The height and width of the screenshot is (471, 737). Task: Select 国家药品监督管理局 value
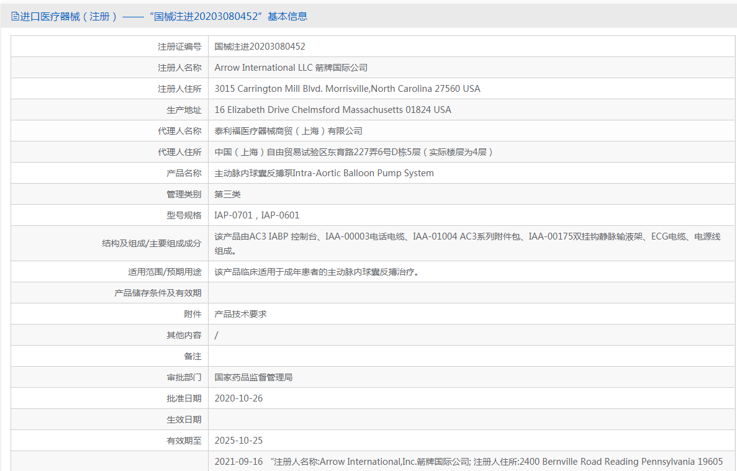pyautogui.click(x=253, y=377)
